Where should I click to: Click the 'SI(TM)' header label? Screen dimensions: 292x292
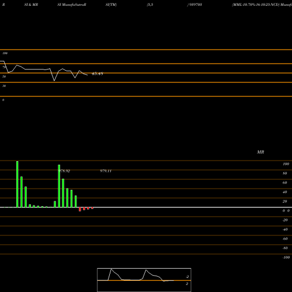(111, 5)
